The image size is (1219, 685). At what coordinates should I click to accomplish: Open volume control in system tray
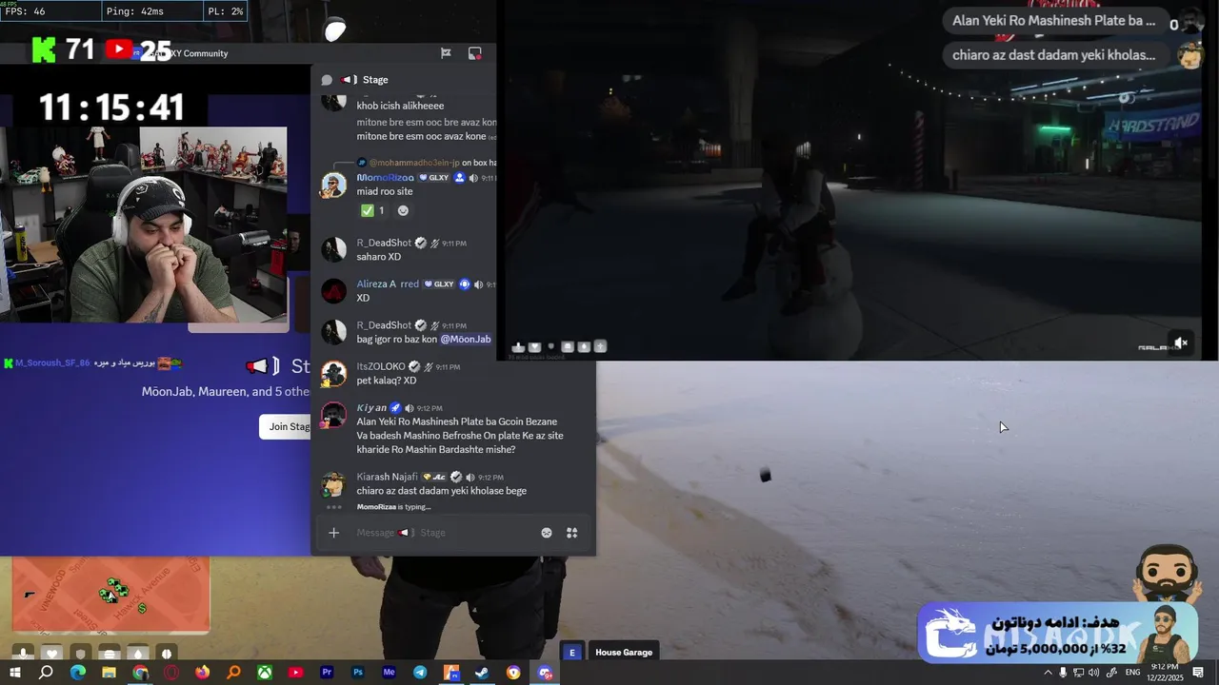(x=1094, y=673)
